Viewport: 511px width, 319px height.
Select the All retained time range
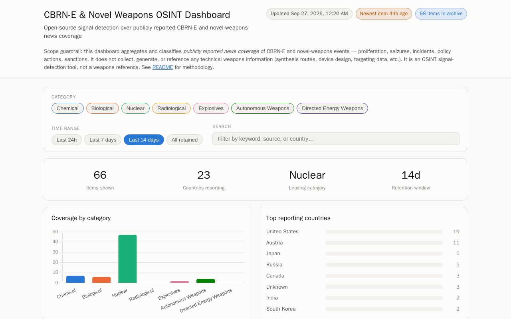pyautogui.click(x=184, y=140)
